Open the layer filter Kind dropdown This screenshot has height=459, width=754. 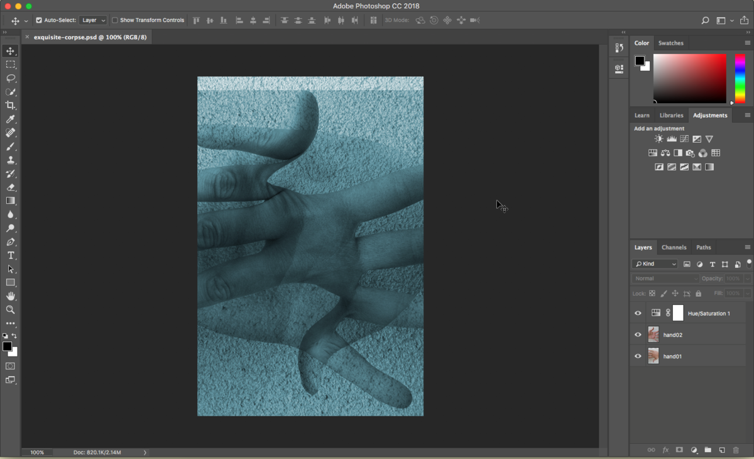[655, 264]
